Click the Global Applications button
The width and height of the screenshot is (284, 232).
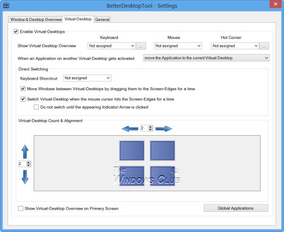236,208
